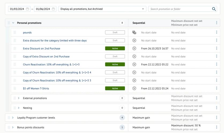Screen dimensions: 224x133
Task: Open the pounds promotion
Action: tap(27, 33)
